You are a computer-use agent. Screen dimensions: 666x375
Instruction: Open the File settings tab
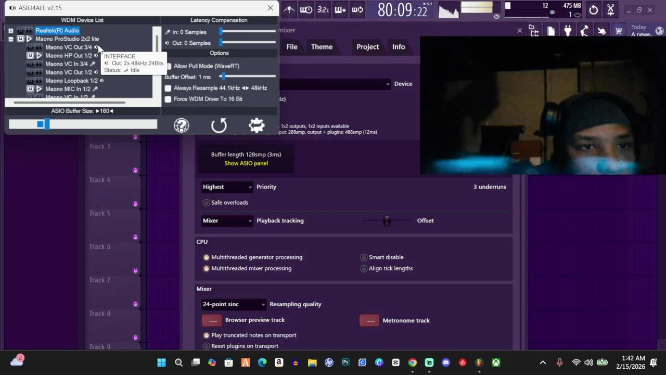click(x=292, y=47)
